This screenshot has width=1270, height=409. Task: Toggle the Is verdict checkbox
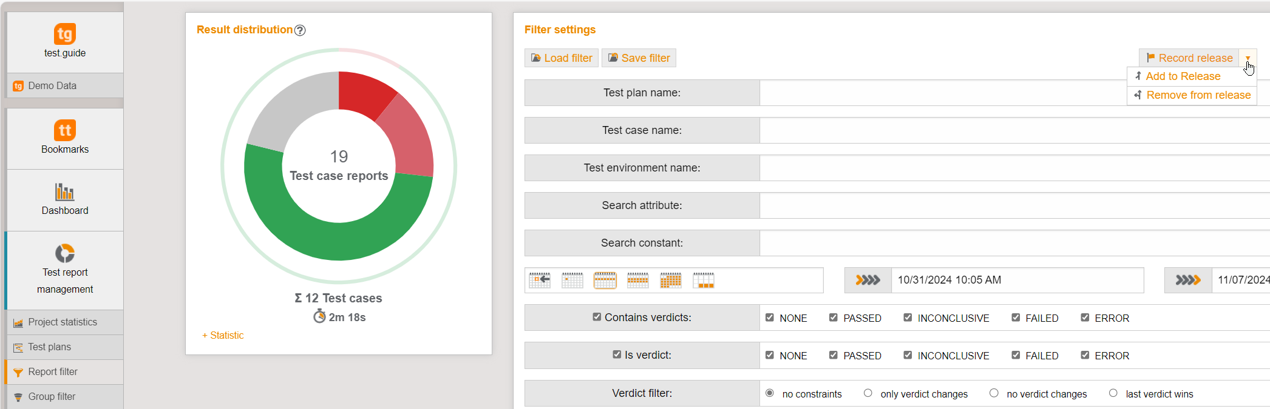click(617, 354)
